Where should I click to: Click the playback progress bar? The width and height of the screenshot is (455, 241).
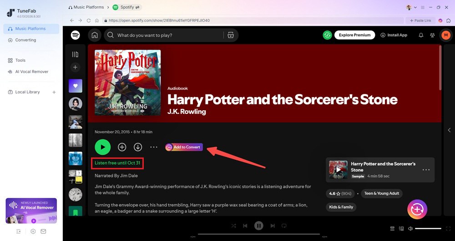point(259,234)
